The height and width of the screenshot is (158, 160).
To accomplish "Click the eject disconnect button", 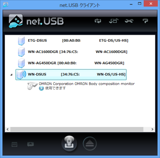I will [90, 144].
